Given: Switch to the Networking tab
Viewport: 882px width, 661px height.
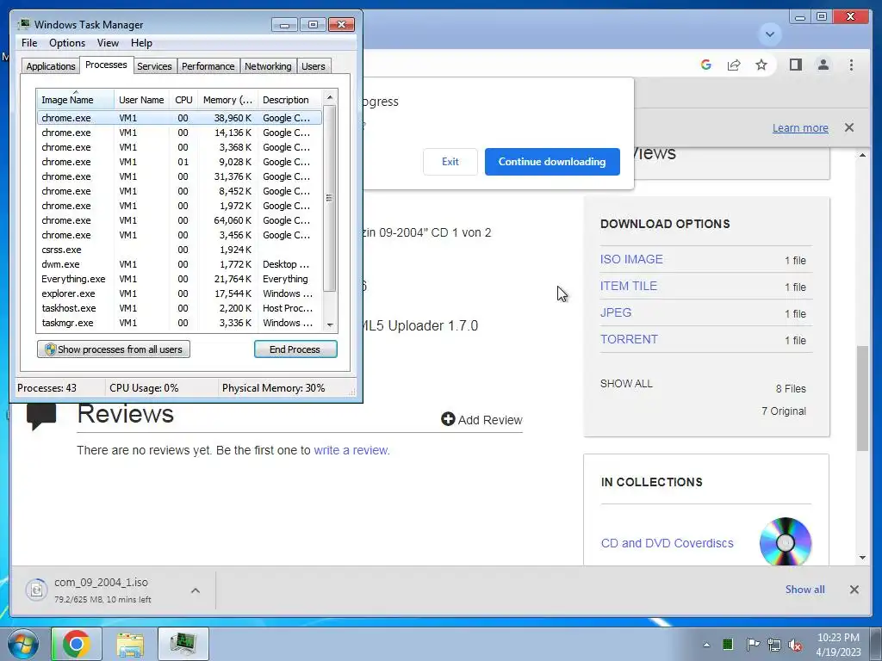Looking at the screenshot, I should pyautogui.click(x=269, y=66).
